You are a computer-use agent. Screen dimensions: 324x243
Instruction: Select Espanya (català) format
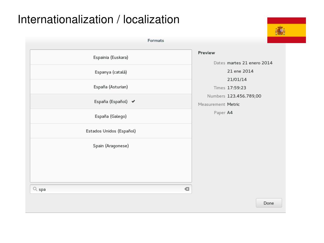[111, 72]
